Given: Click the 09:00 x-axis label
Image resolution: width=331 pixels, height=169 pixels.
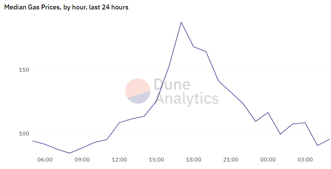Looking at the screenshot, I should click(x=82, y=160).
